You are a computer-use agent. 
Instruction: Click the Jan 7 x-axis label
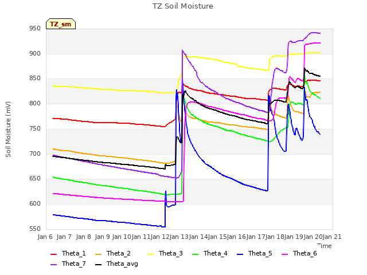point(64,237)
